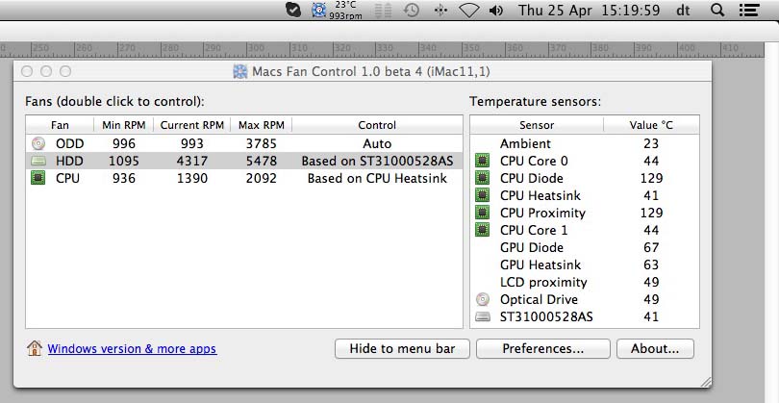Sort by Current RPM column header
This screenshot has height=403, width=779.
pyautogui.click(x=191, y=125)
